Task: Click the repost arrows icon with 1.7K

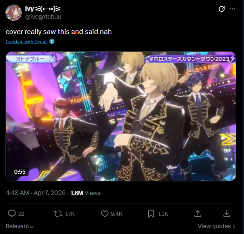Action: [58, 214]
